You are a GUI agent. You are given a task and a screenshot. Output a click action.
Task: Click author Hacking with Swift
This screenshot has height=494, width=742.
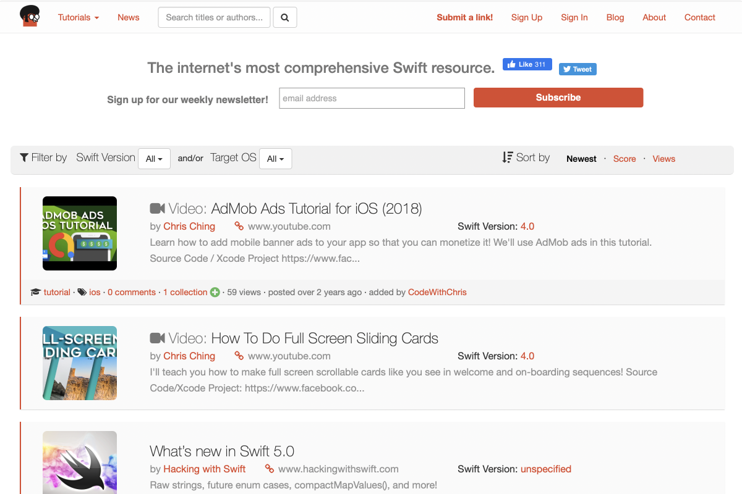205,469
